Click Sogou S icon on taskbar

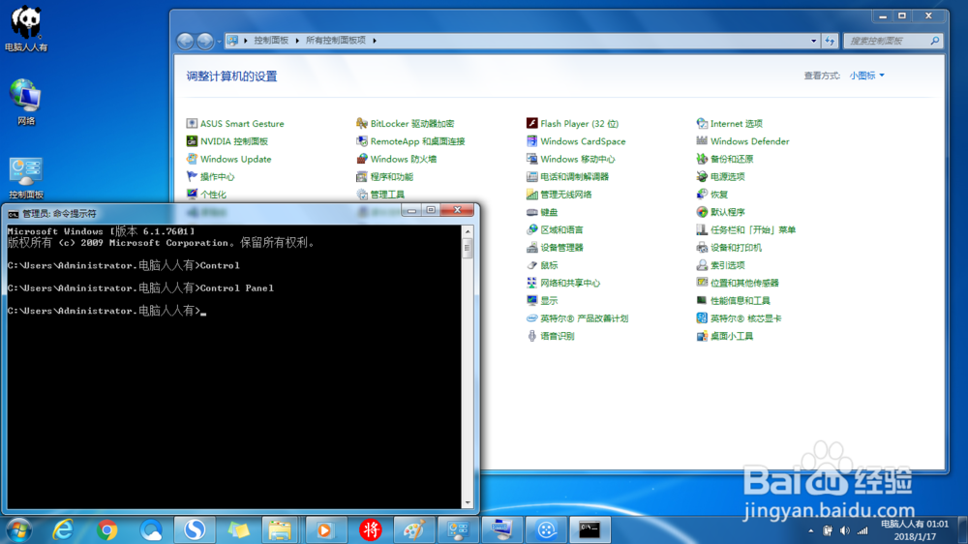point(195,529)
